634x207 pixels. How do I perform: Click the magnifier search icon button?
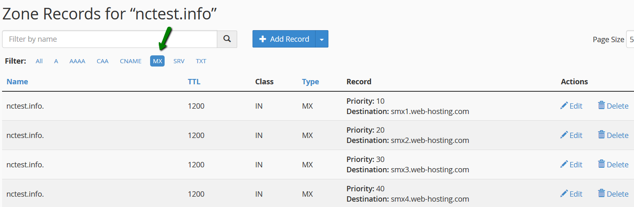[x=227, y=39]
